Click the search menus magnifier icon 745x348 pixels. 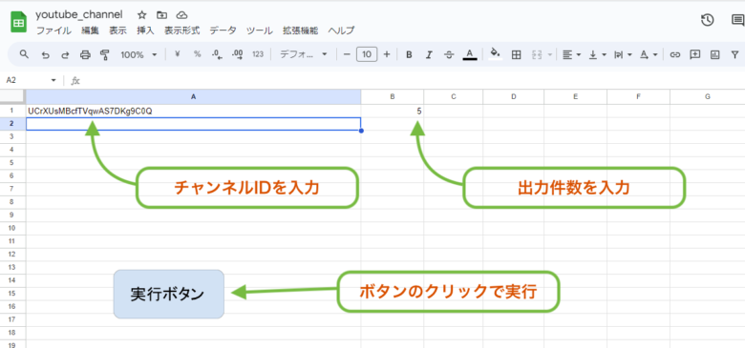pyautogui.click(x=24, y=54)
